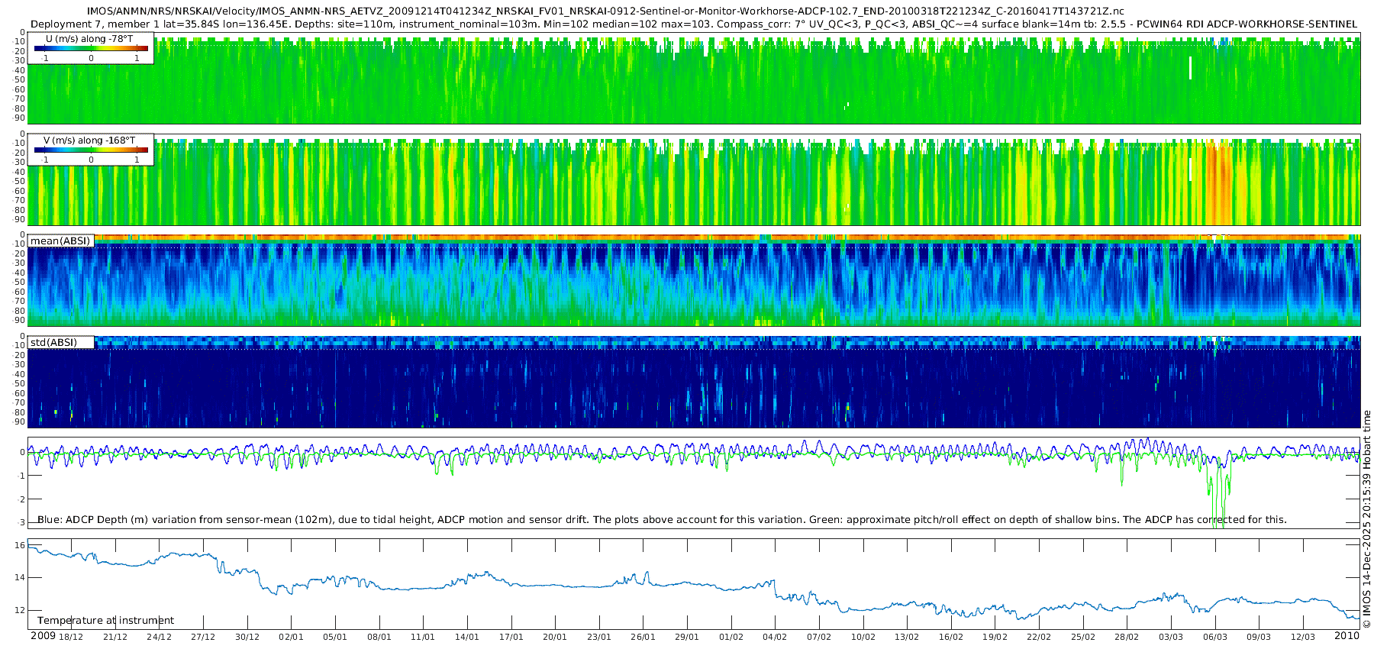Click the mean(ABSI) panel label
1374x649 pixels.
tap(60, 241)
